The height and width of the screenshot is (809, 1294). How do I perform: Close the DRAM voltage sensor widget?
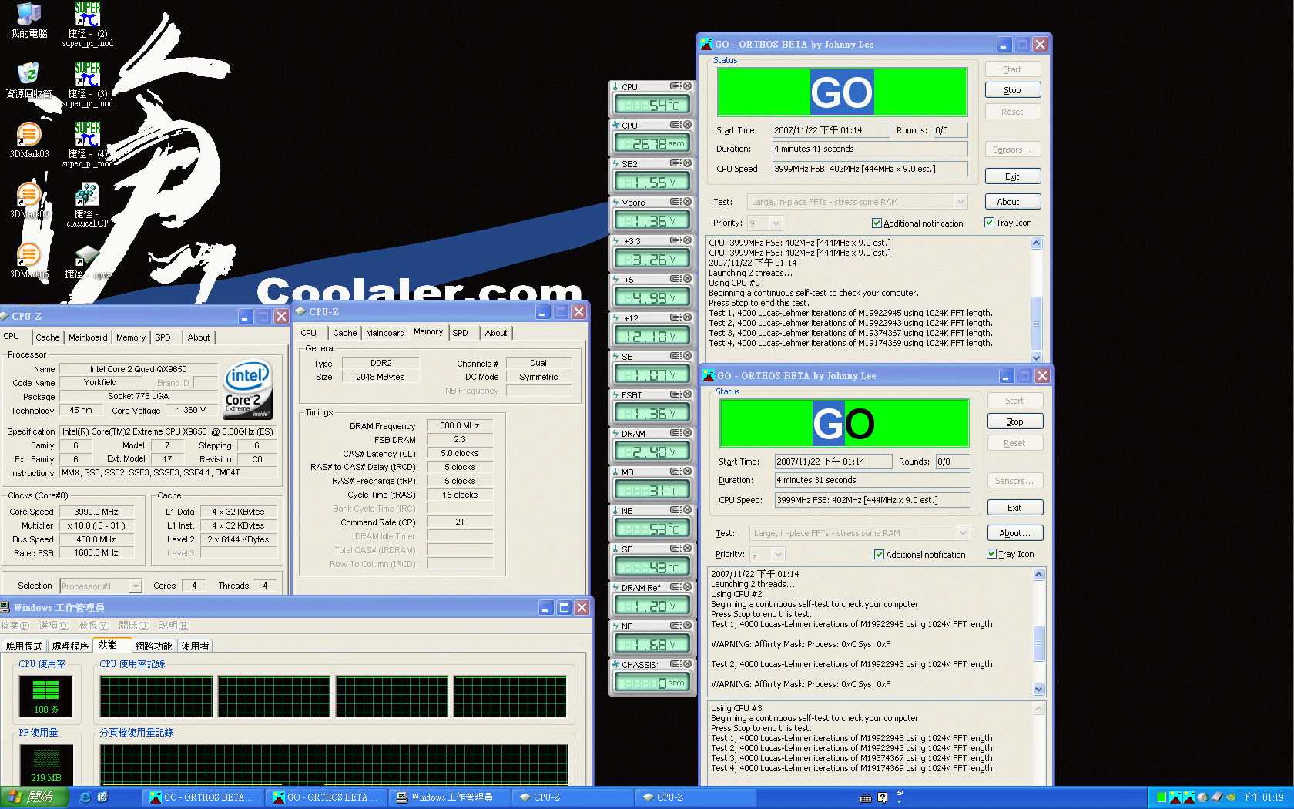tap(687, 433)
